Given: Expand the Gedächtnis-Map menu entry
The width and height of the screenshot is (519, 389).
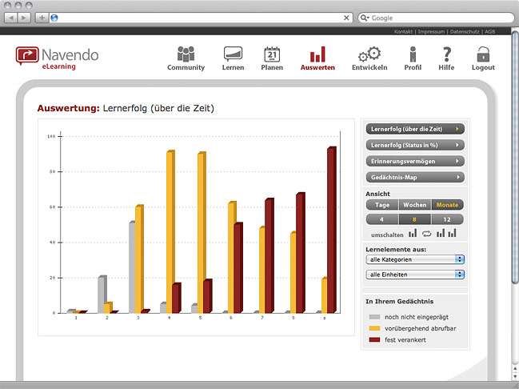Looking at the screenshot, I should (x=414, y=177).
